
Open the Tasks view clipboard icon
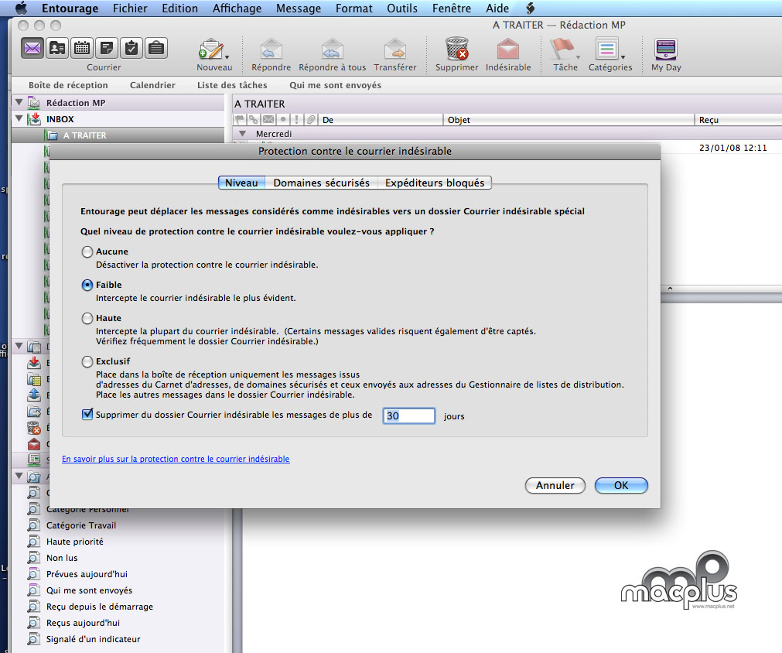click(x=131, y=49)
